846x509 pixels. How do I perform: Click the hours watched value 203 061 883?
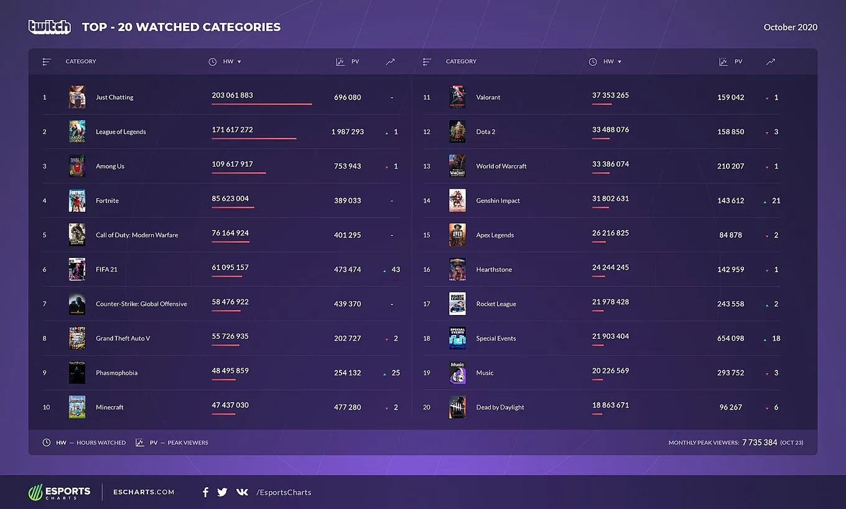[x=232, y=95]
